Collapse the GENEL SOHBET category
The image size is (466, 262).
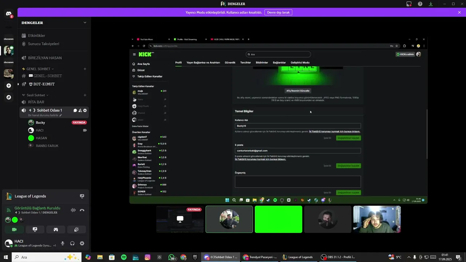click(x=38, y=69)
